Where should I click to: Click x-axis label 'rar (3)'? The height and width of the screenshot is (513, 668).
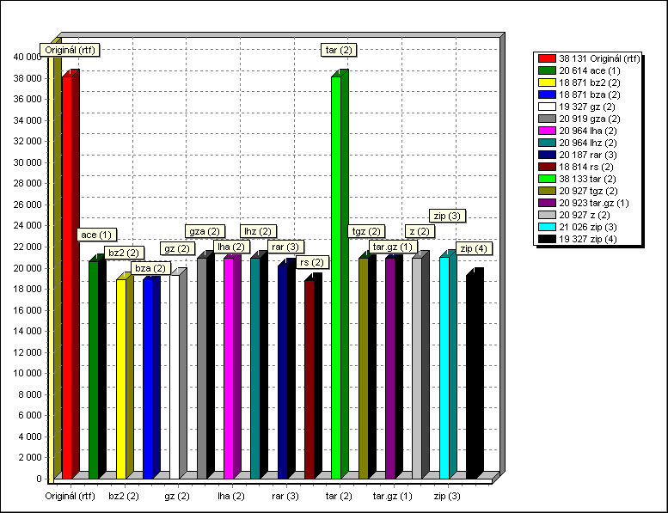285,497
